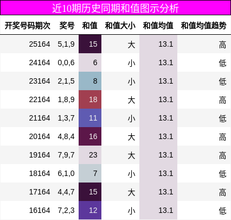The width and height of the screenshot is (231, 220).
Task: Click issue number 17164
Action: click(x=40, y=192)
